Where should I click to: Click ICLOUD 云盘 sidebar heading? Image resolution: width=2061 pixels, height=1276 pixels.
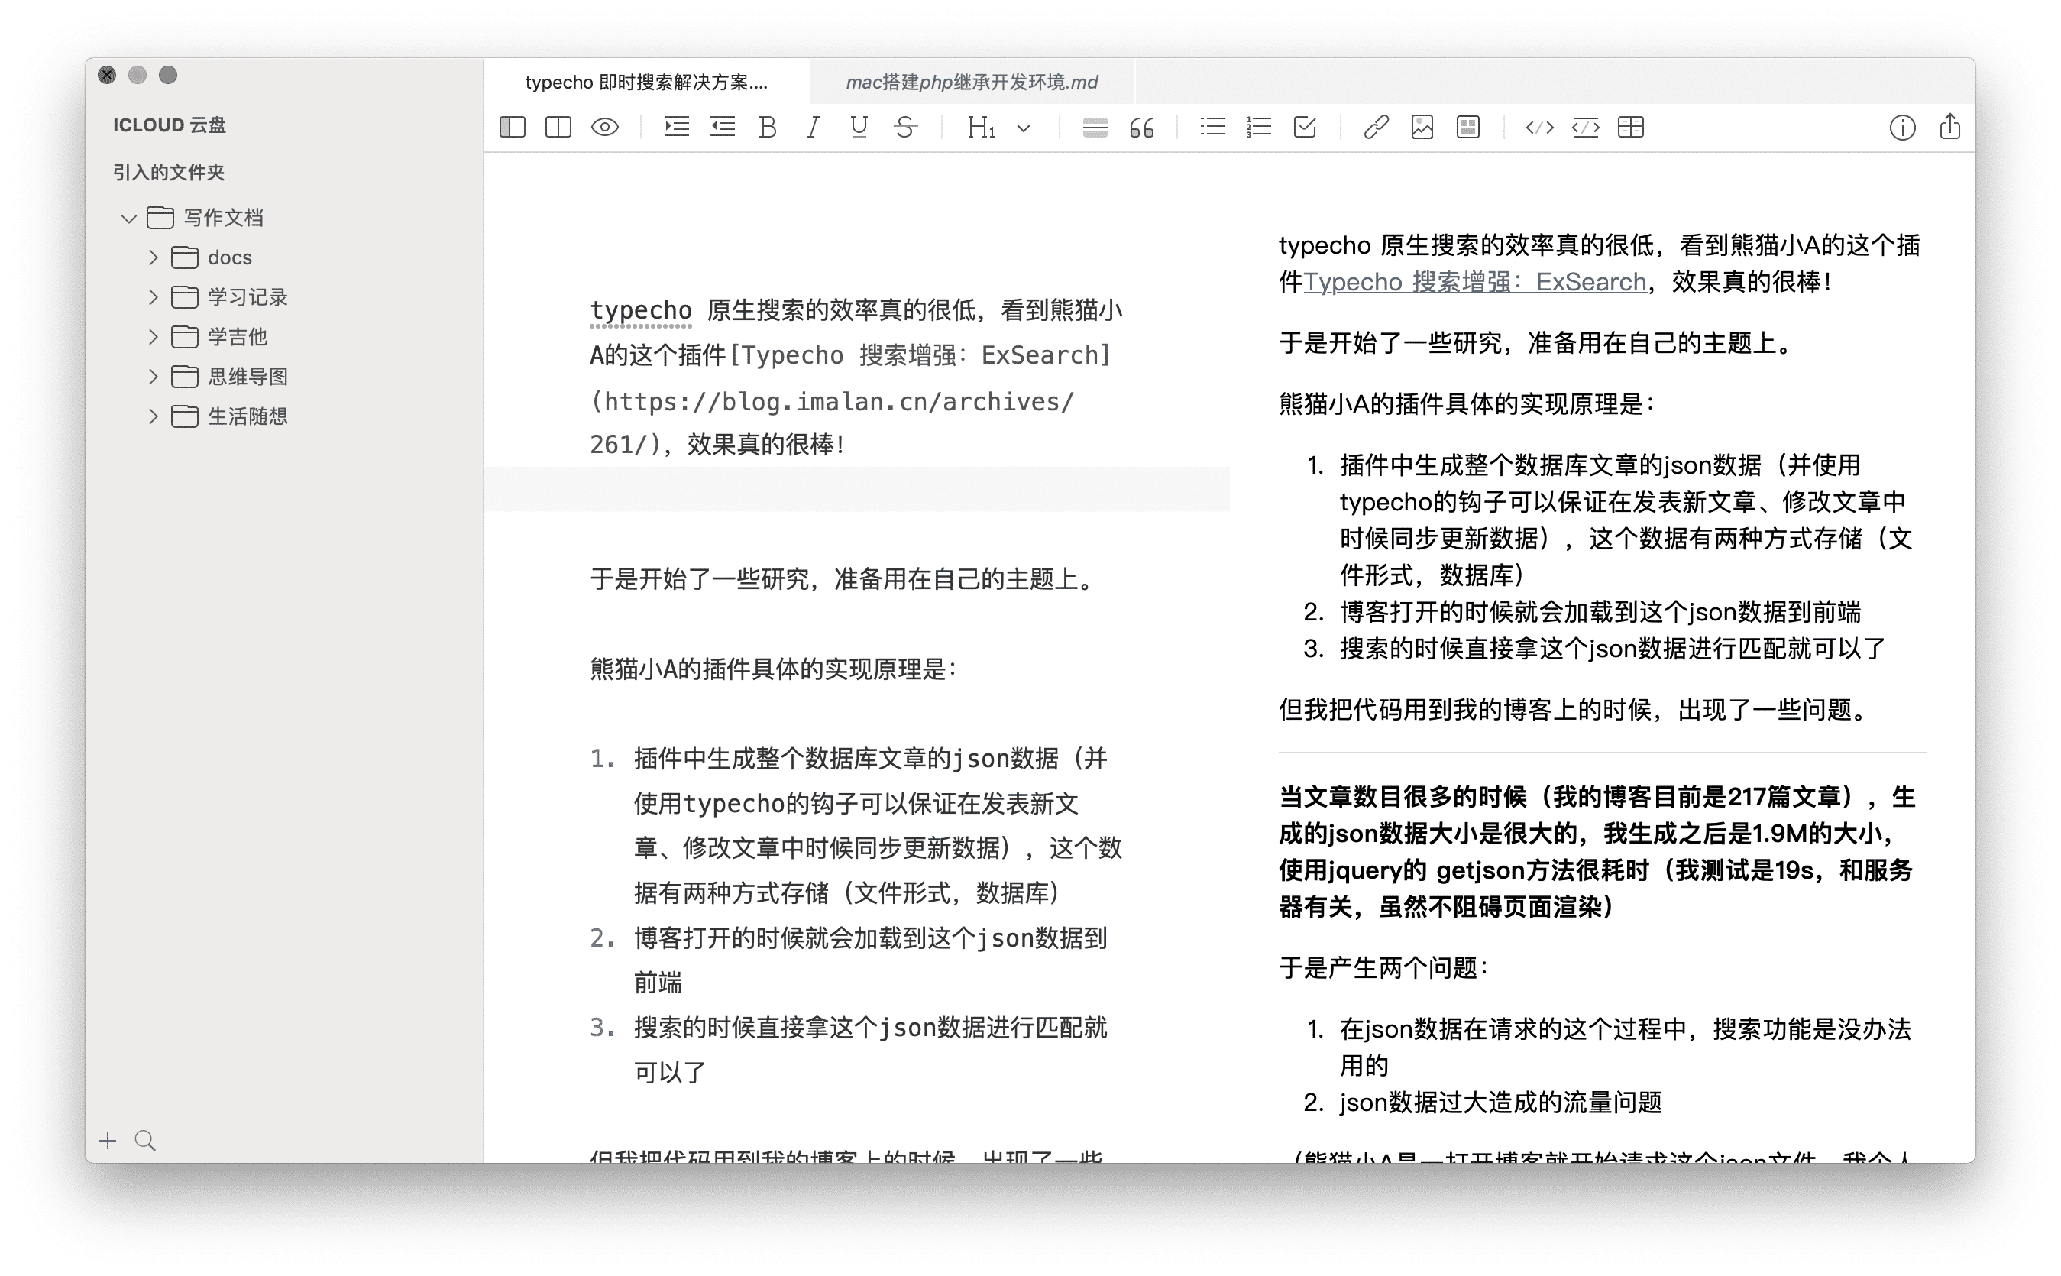[169, 125]
